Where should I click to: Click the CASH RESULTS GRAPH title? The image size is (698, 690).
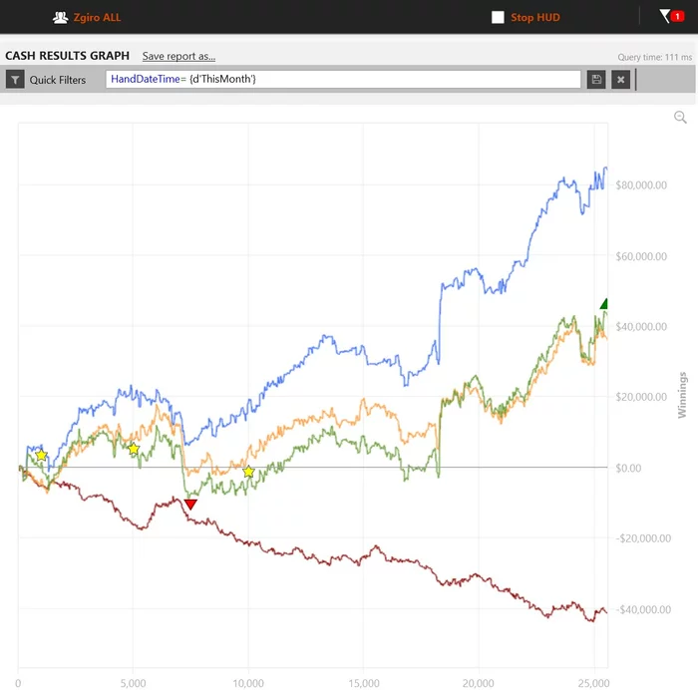pyautogui.click(x=67, y=56)
